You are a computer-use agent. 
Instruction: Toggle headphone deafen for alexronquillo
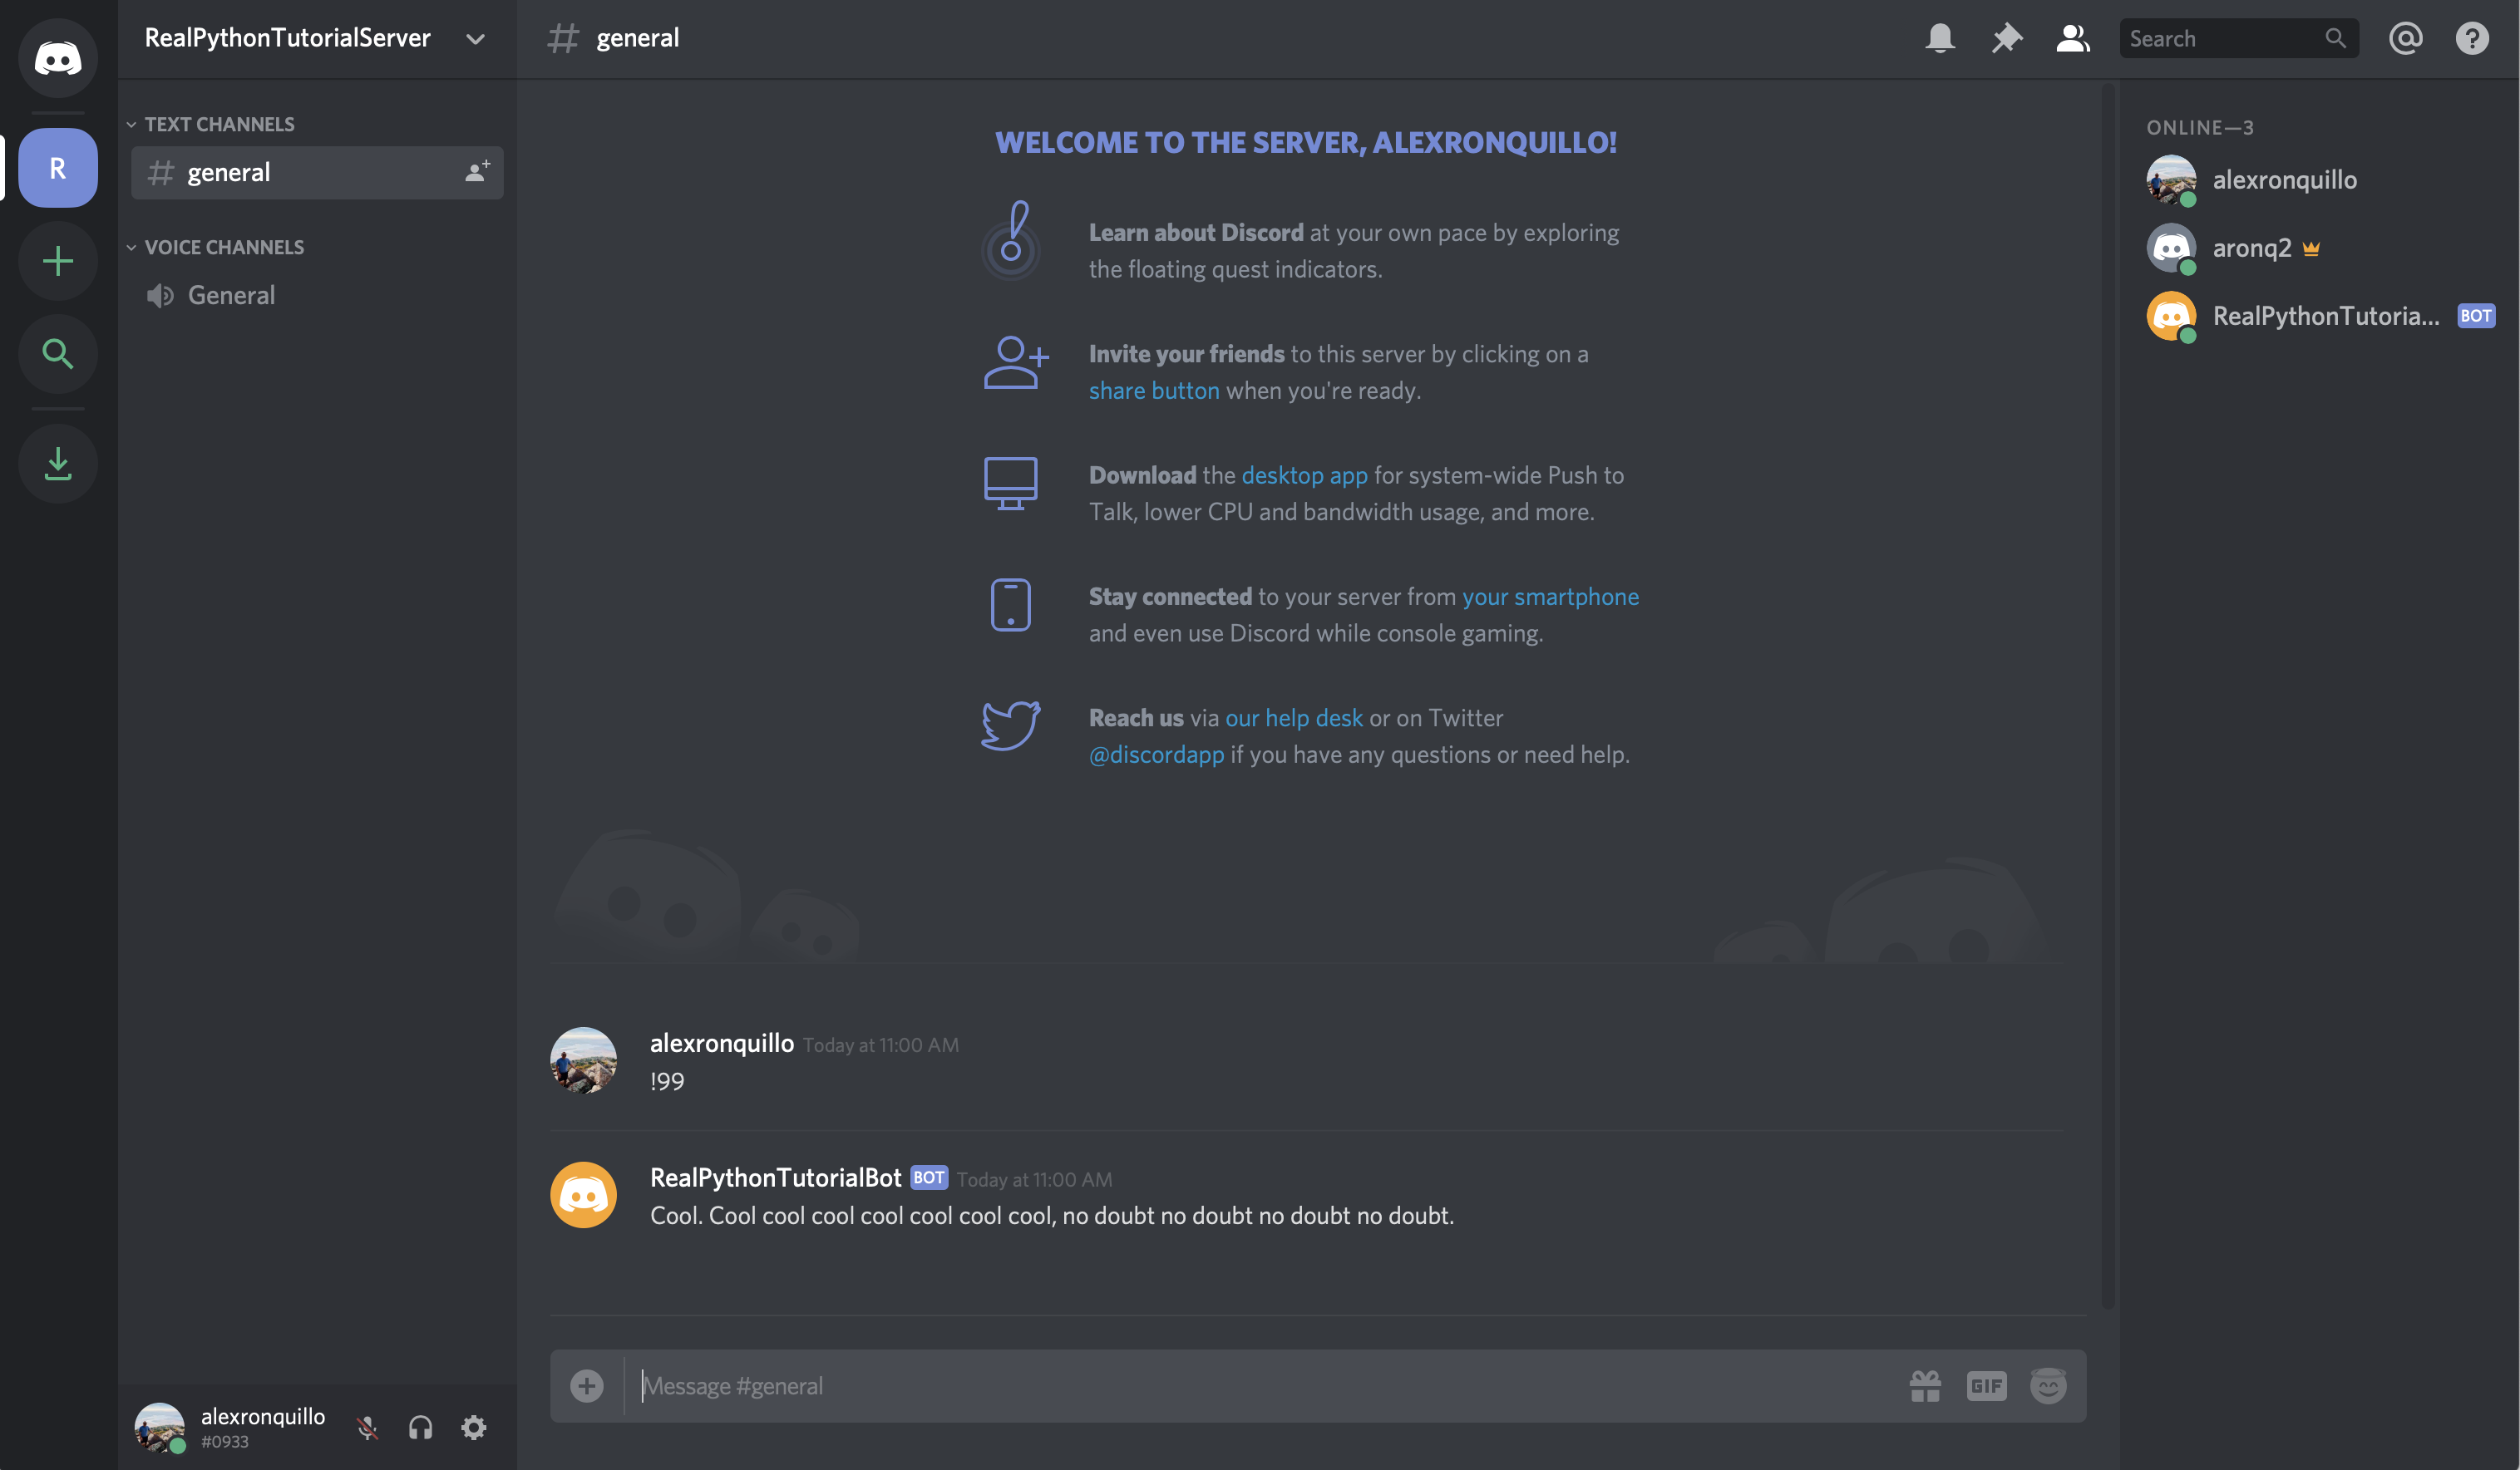[x=417, y=1426]
